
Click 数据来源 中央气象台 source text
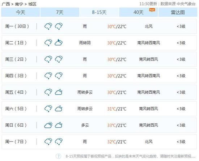[178, 4]
